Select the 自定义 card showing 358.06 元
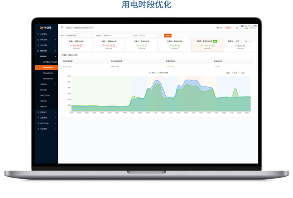Image resolution: width=293 pixels, height=198 pixels. (x=240, y=45)
